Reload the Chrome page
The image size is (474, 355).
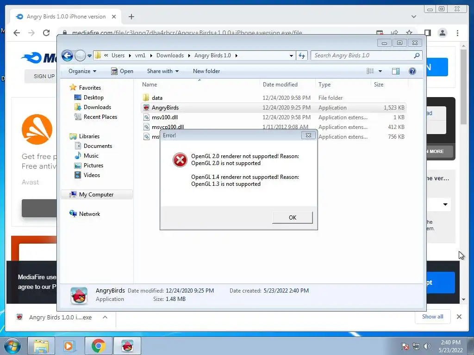pos(46,33)
